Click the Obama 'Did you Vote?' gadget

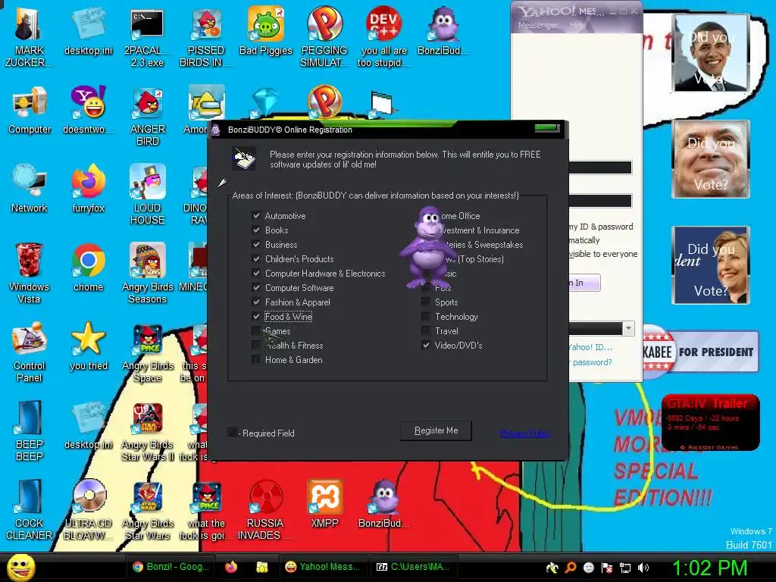711,53
